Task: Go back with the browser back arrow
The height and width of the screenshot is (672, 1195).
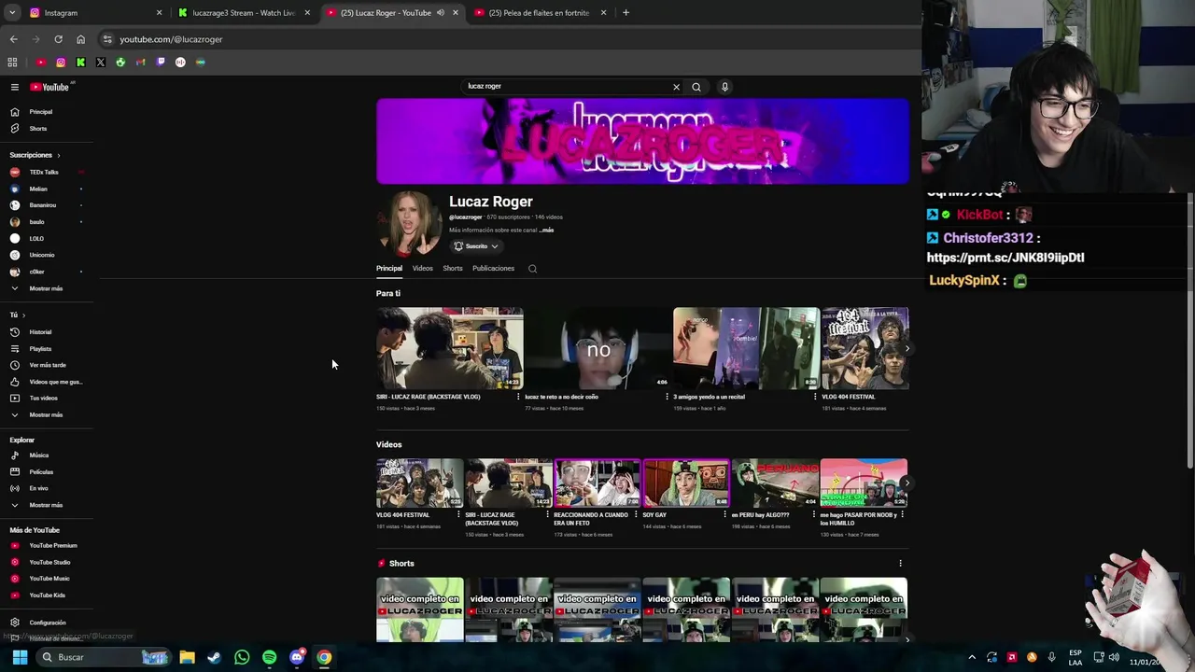Action: coord(13,39)
